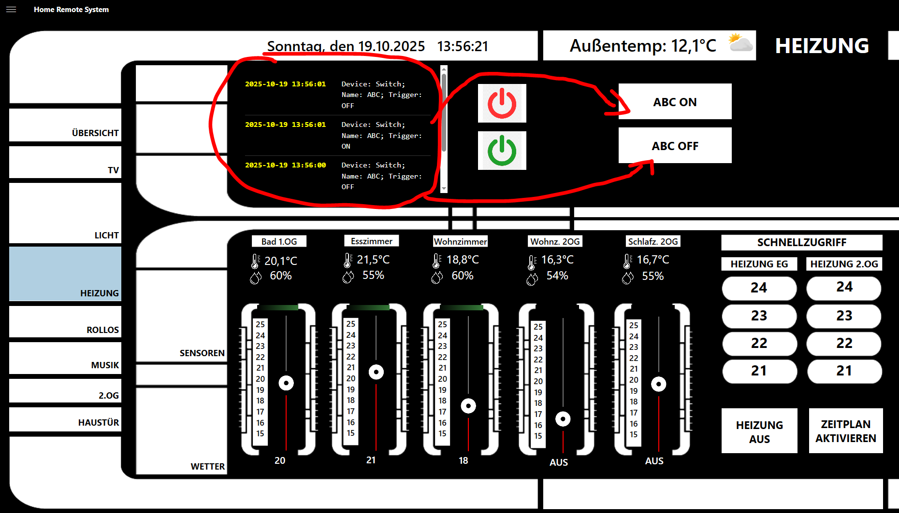Open the hamburger menu icon
Image resolution: width=899 pixels, height=513 pixels.
tap(11, 10)
